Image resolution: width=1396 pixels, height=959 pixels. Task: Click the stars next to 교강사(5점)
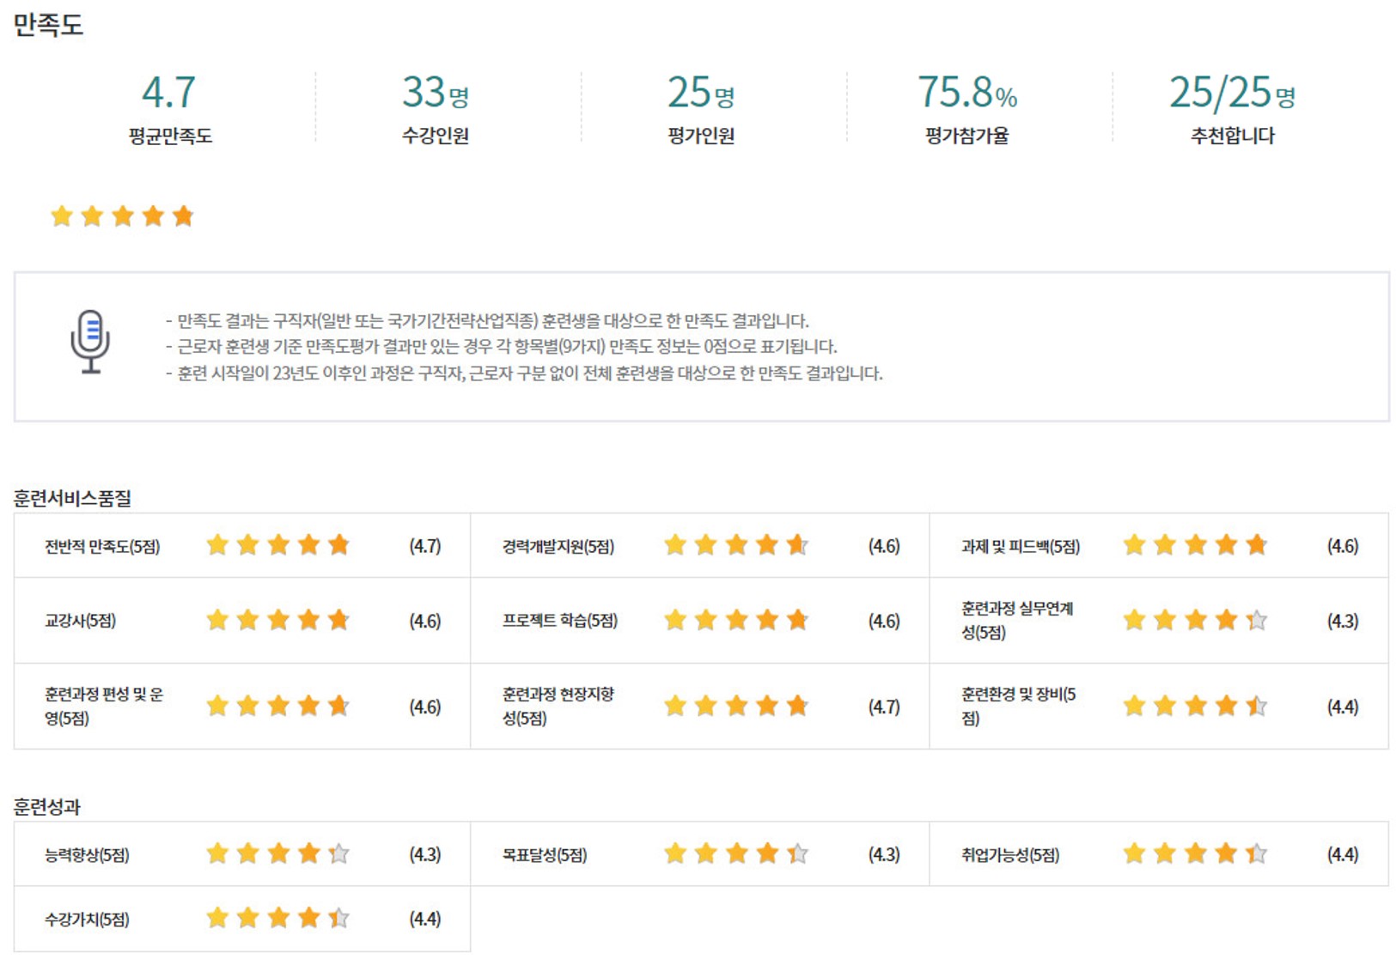(x=278, y=620)
